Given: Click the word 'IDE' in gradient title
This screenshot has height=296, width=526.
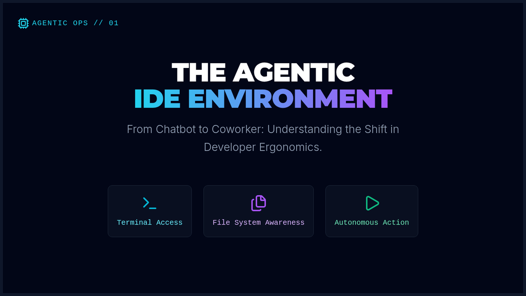Looking at the screenshot, I should coord(157,99).
